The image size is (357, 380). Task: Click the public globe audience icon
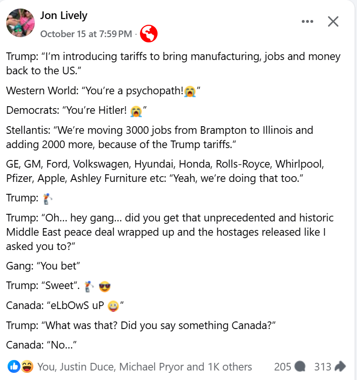[149, 34]
